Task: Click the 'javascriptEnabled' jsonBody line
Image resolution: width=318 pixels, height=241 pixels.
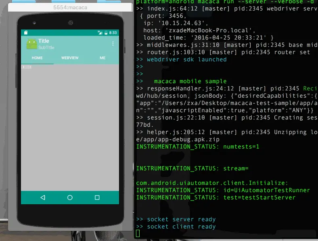Action: click(225, 110)
